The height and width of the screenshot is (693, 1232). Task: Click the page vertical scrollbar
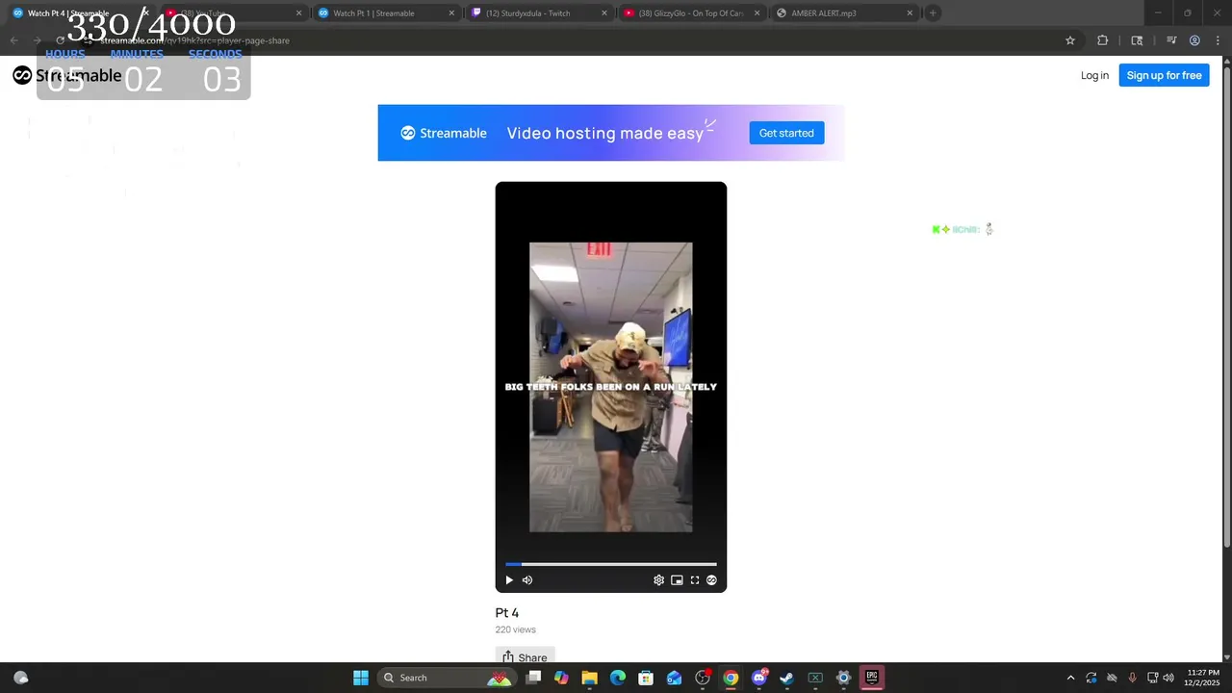click(1226, 308)
